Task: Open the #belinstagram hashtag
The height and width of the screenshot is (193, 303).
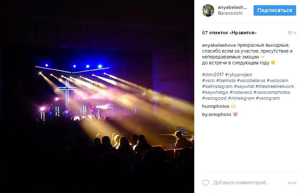Action: point(217,87)
